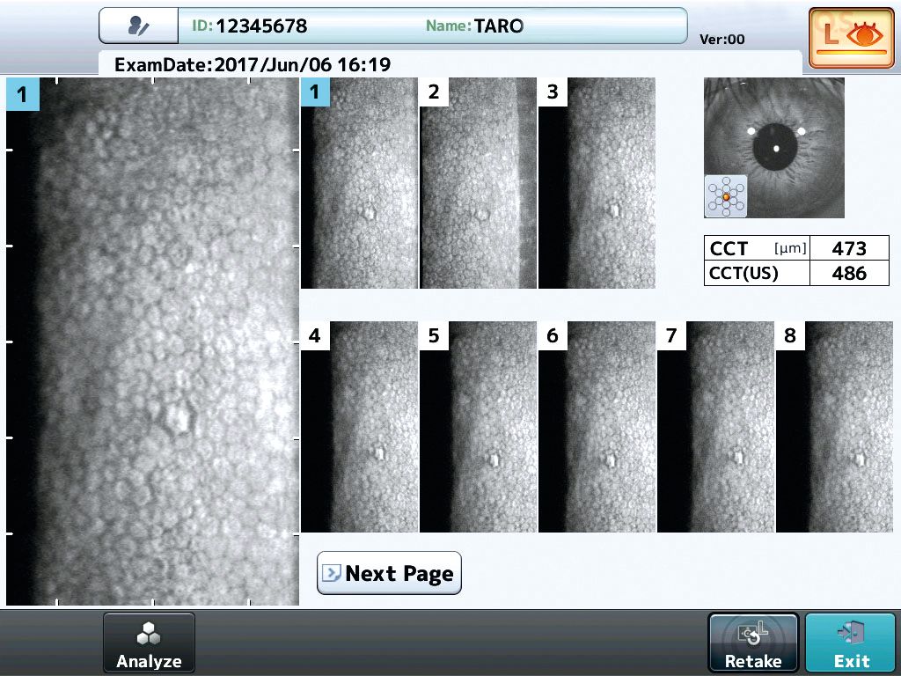Click the patient Name field TARO

tap(498, 26)
